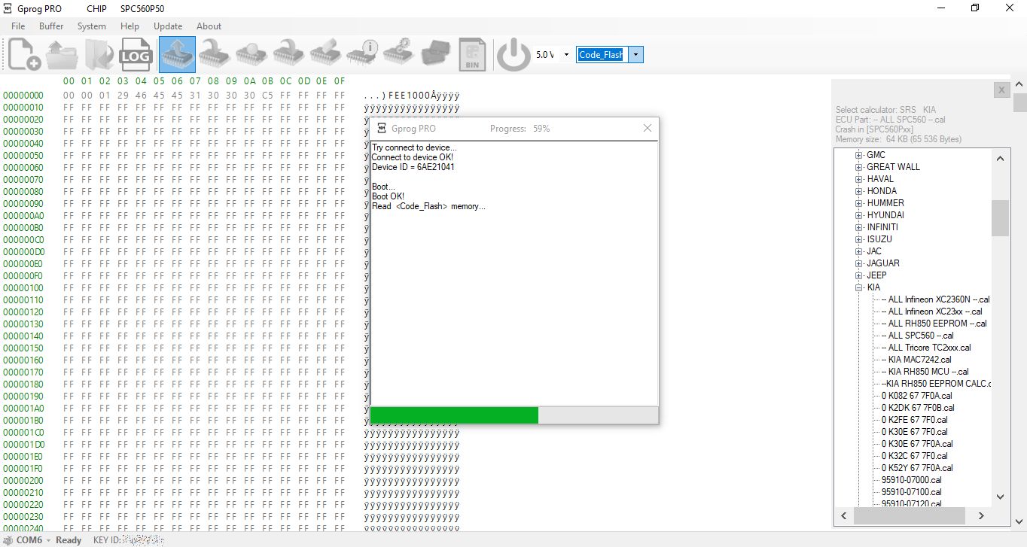Open the Code_Flash memory dropdown arrow
Viewport: 1027px width, 547px height.
636,55
